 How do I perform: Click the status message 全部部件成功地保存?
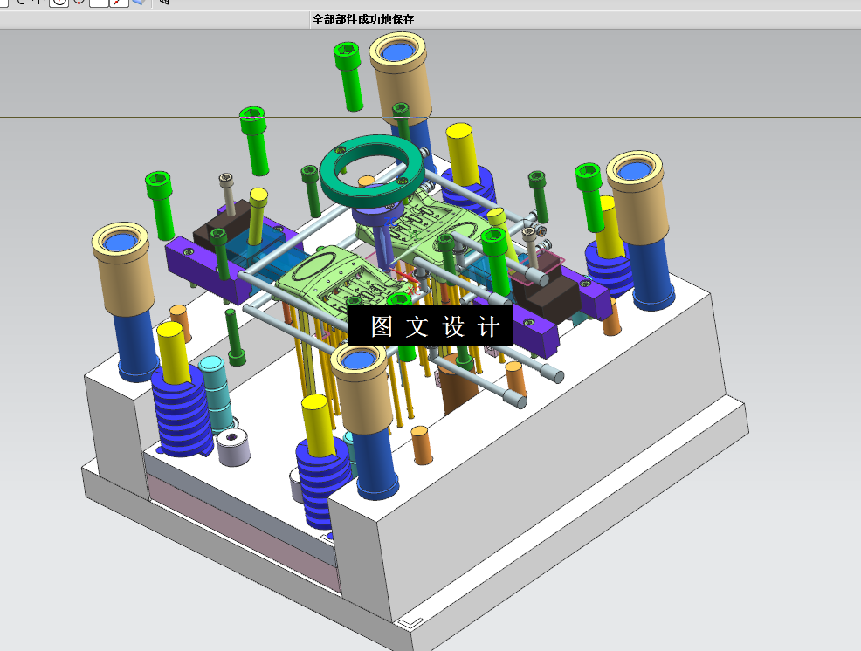click(363, 20)
